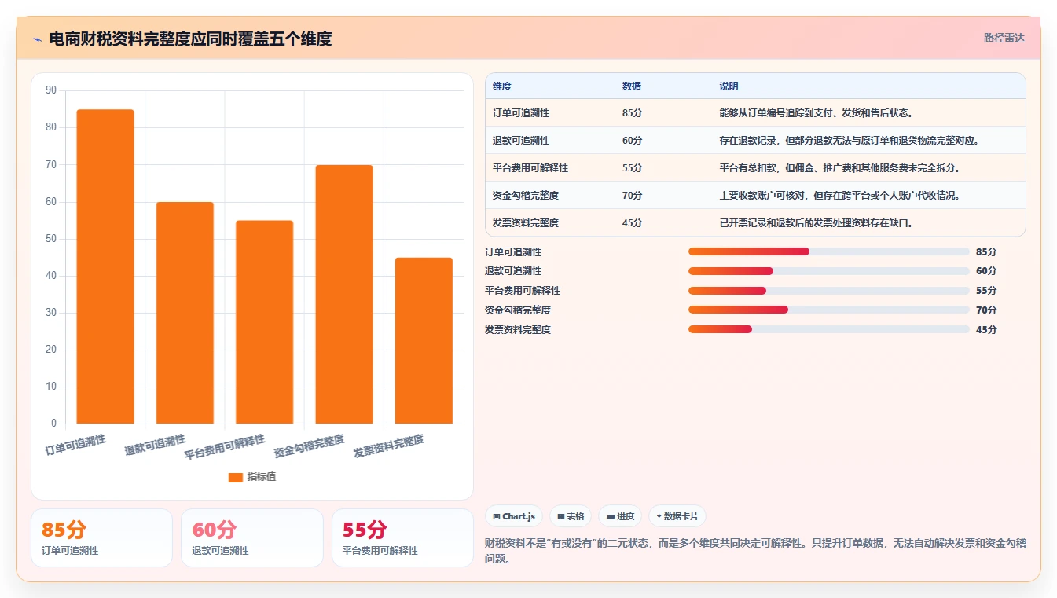Click the heading 电商财税资料完整度应同时覆盖五个维度

190,39
